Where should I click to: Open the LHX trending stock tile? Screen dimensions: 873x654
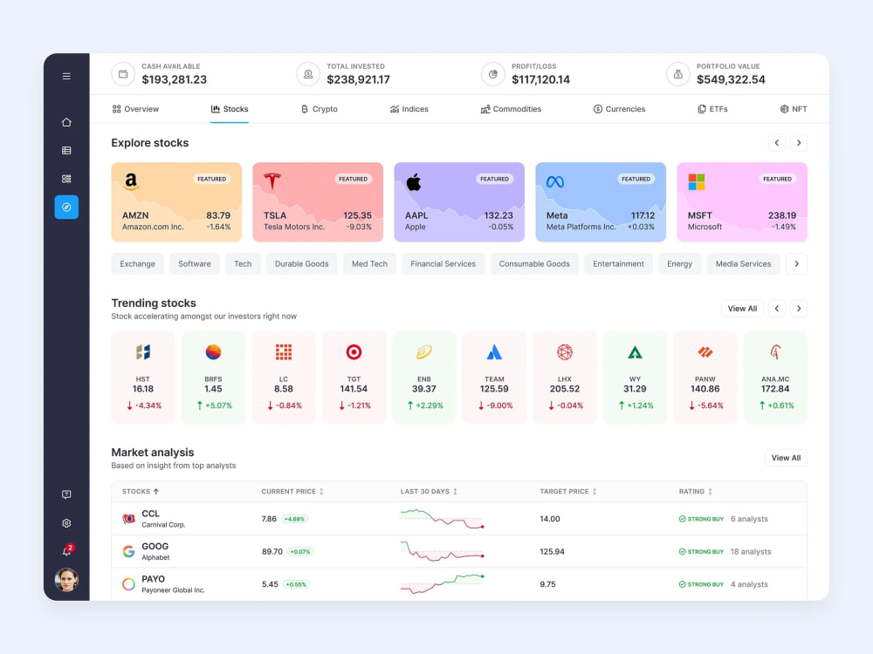(565, 378)
